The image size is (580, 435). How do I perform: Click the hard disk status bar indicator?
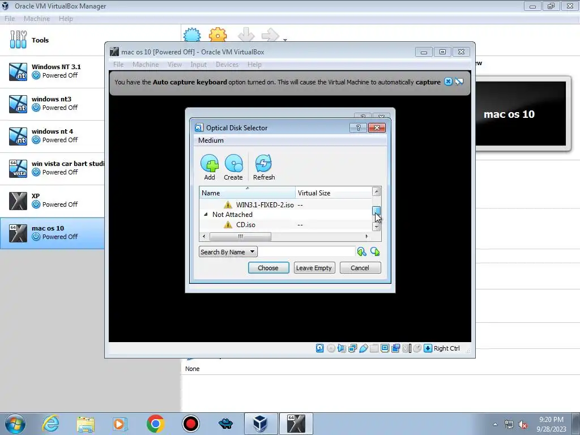click(x=320, y=348)
